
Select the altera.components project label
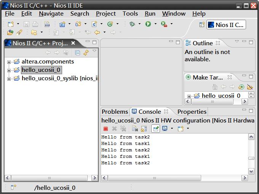pos(48,62)
